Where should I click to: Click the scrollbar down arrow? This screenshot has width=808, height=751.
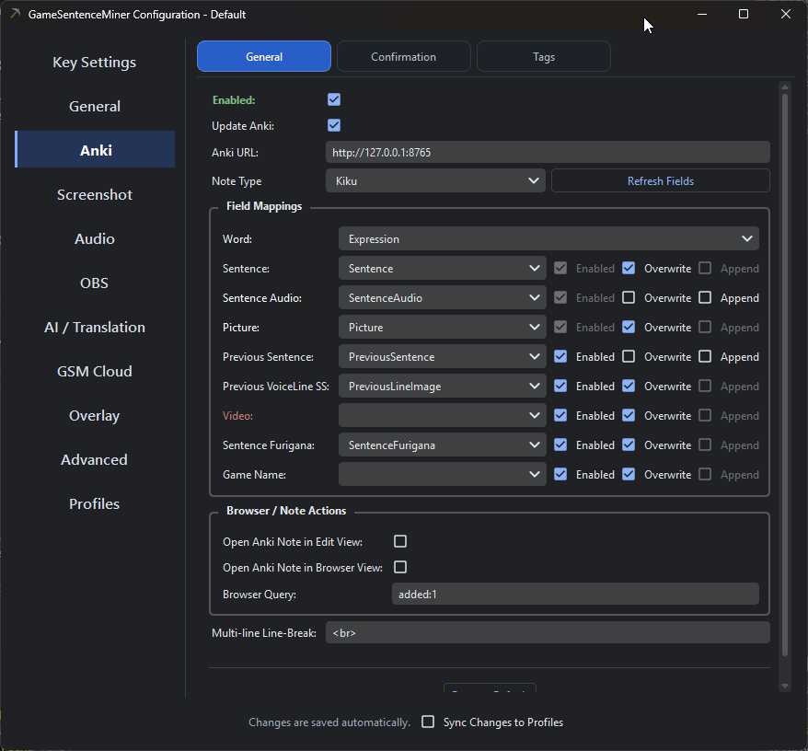click(785, 686)
